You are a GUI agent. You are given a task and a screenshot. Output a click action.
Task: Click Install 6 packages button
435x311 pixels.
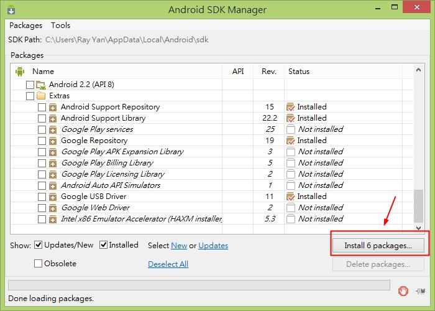pos(378,246)
